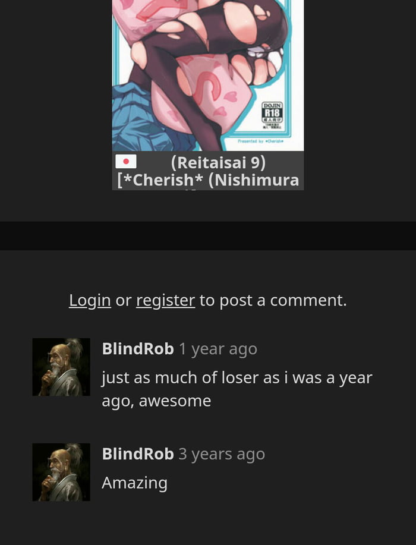The height and width of the screenshot is (545, 416).
Task: Click the Japanese flag language icon
Action: pyautogui.click(x=126, y=162)
